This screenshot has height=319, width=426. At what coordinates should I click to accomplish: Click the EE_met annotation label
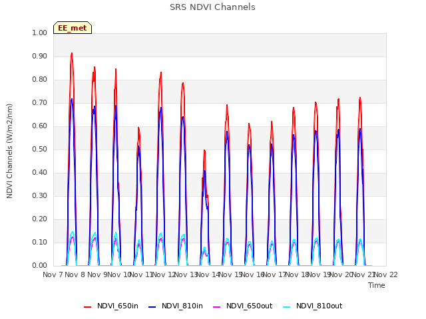coord(73,28)
